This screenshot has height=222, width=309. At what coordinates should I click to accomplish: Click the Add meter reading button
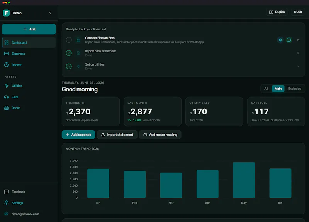point(160,135)
